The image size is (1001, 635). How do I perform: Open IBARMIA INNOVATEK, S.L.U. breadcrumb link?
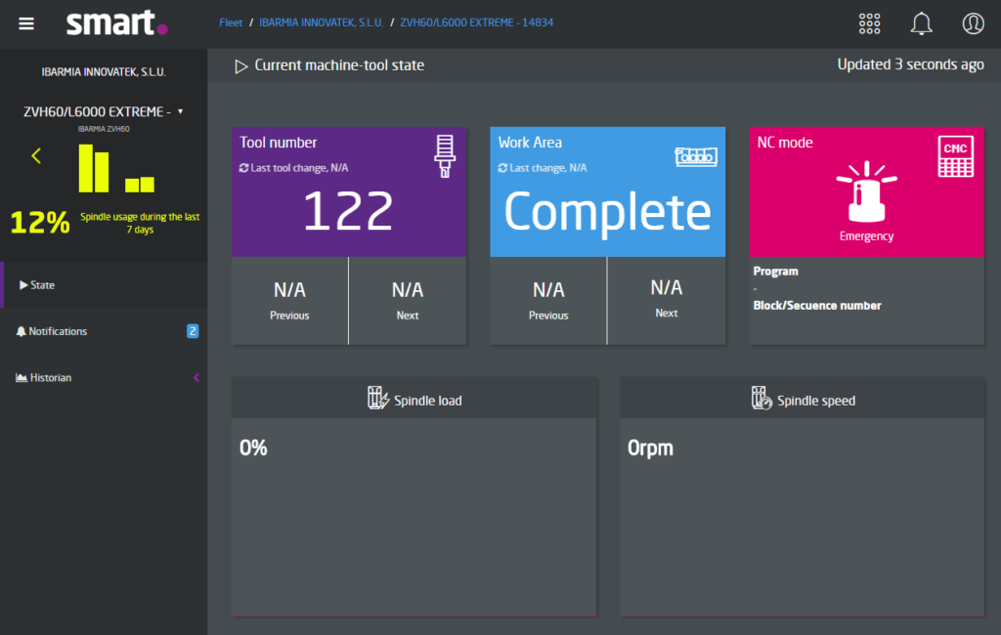pyautogui.click(x=321, y=21)
